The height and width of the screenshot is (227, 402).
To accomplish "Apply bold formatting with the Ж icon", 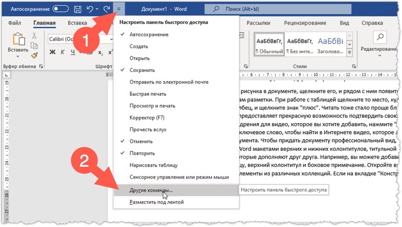I will click(52, 52).
